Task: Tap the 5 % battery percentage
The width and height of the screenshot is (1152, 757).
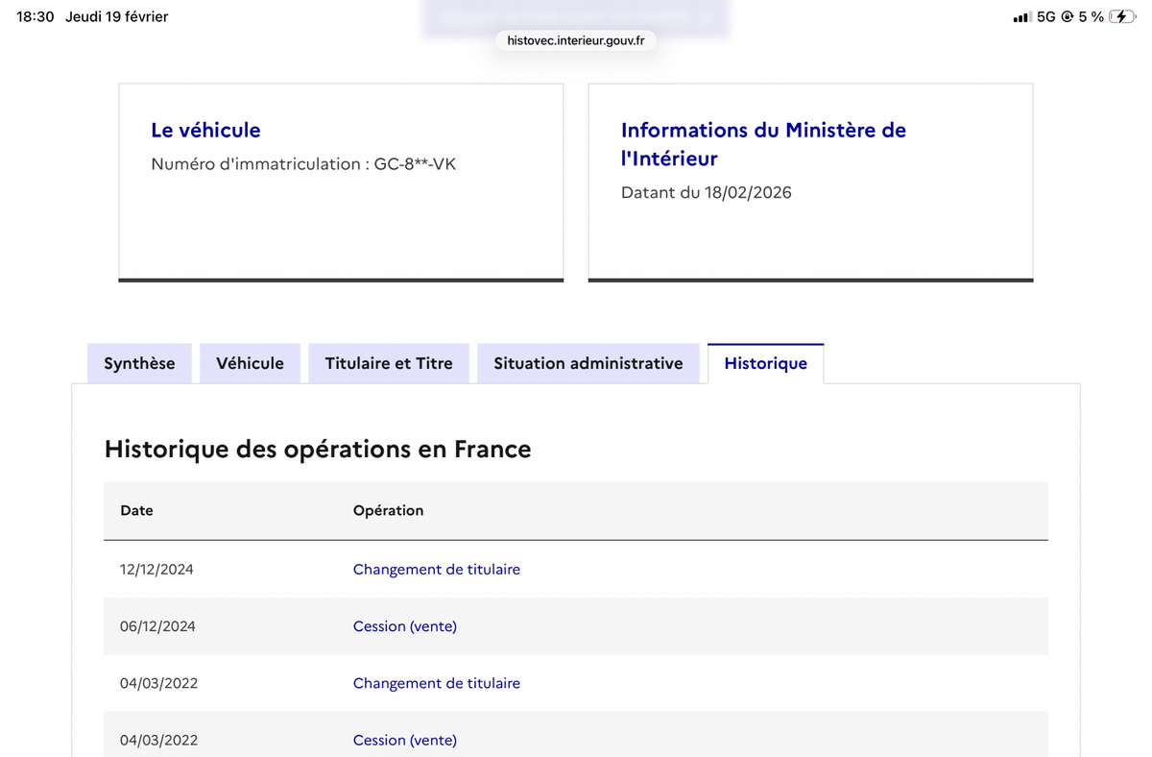Action: [x=1091, y=17]
